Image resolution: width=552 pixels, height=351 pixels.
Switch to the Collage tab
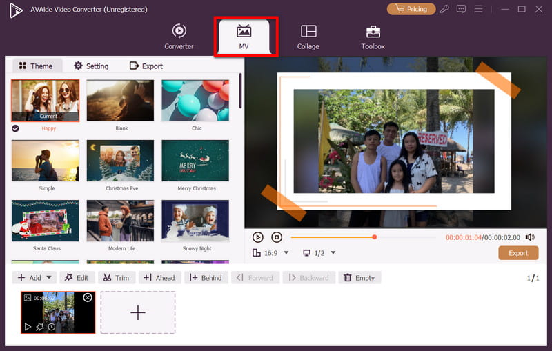(308, 37)
